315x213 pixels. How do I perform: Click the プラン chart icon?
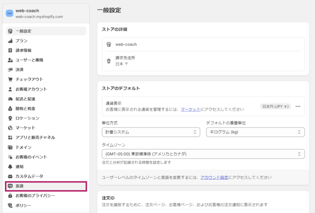(x=10, y=41)
